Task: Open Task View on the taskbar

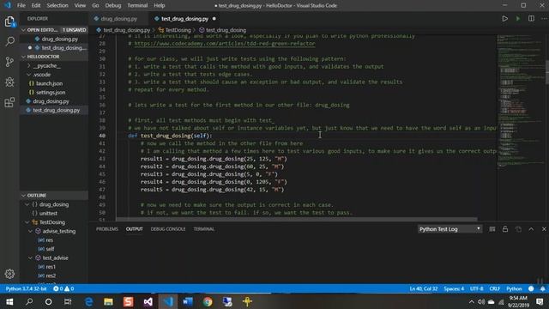Action: (x=68, y=301)
